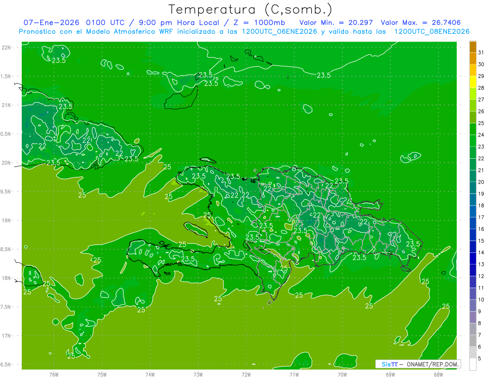
Task: Click the '18N' latitude axis label
Action: [7, 278]
